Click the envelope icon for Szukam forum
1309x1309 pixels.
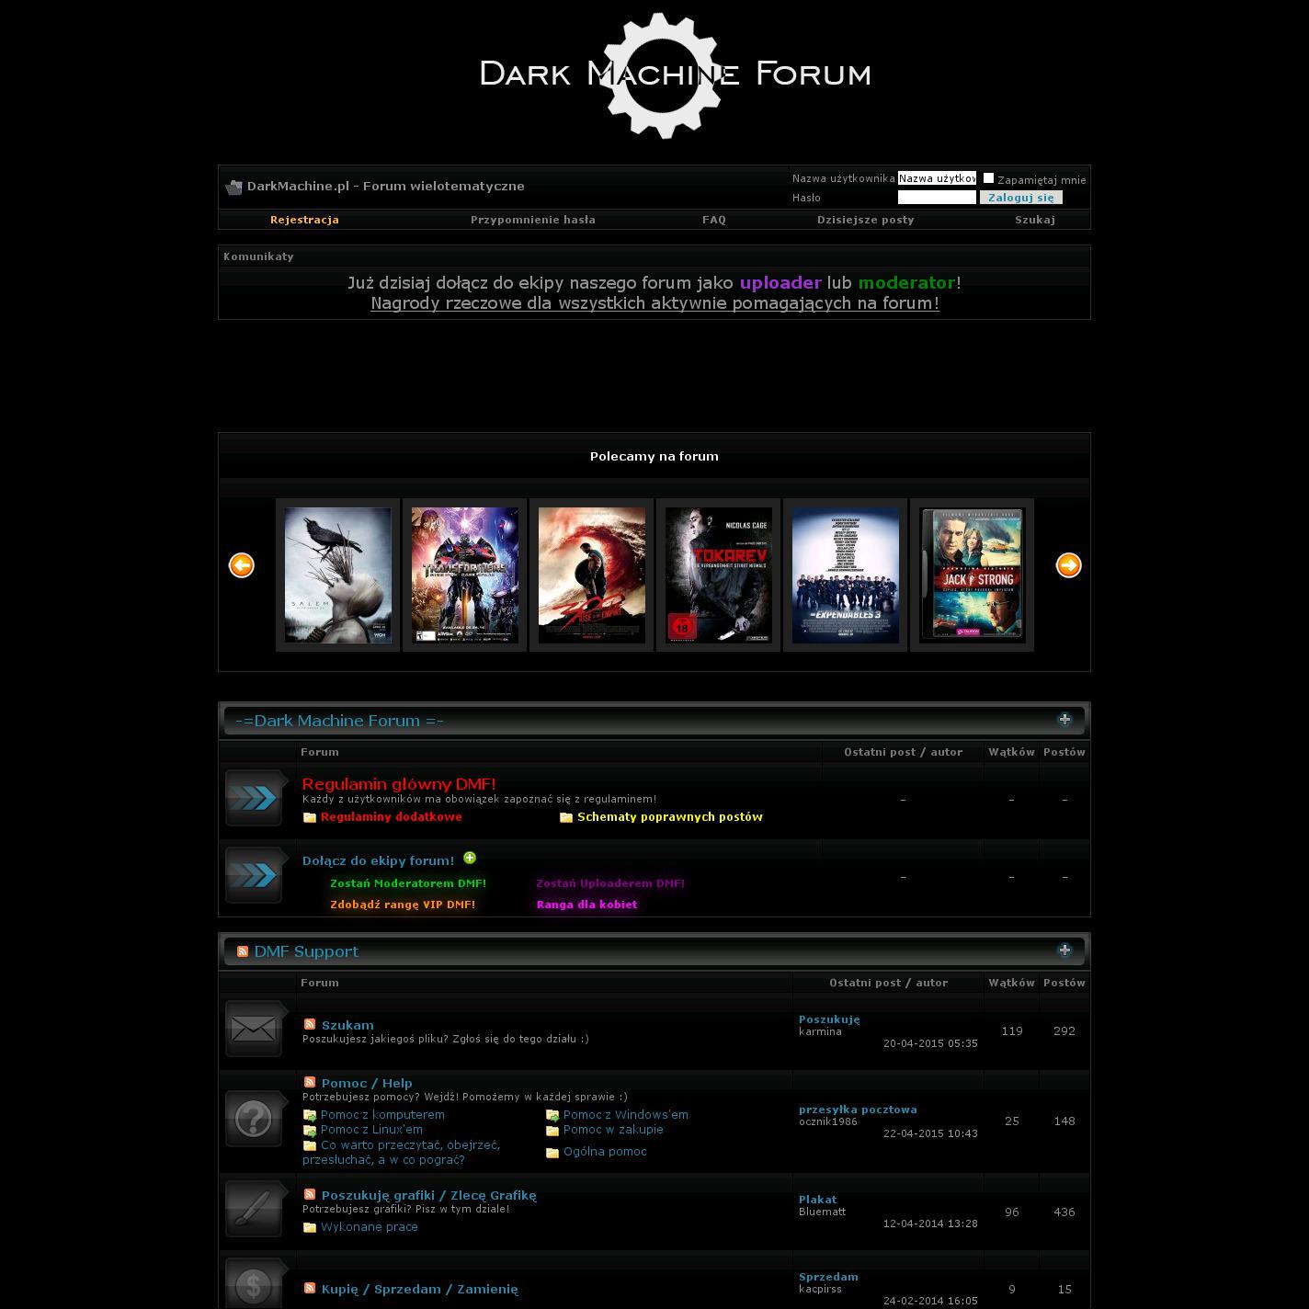pos(254,1029)
